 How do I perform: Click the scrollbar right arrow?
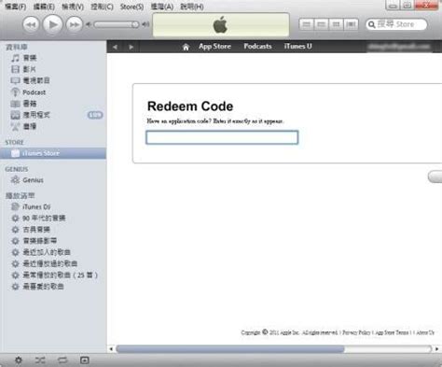pyautogui.click(x=436, y=349)
